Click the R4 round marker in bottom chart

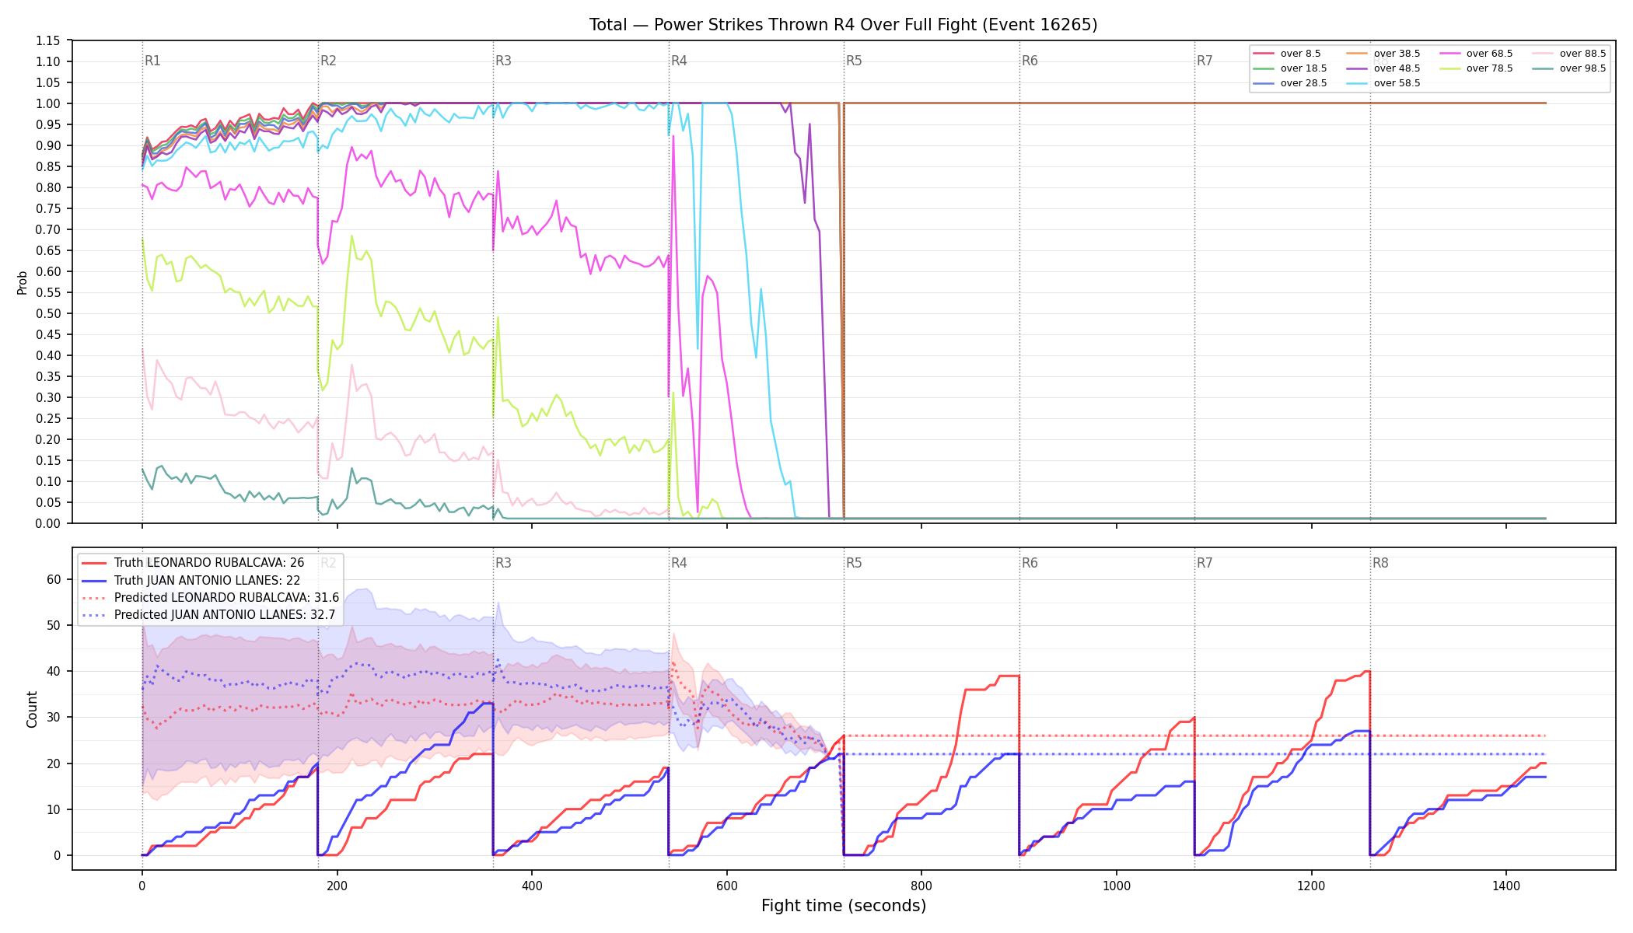[x=679, y=563]
